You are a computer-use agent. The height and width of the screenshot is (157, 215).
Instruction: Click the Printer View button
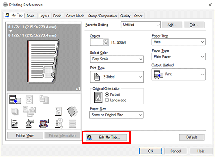click(x=25, y=135)
